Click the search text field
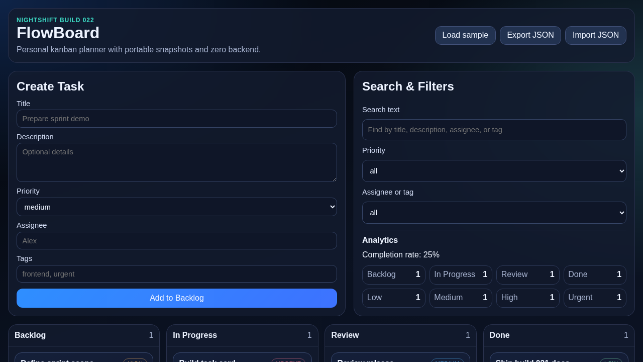 pyautogui.click(x=494, y=130)
